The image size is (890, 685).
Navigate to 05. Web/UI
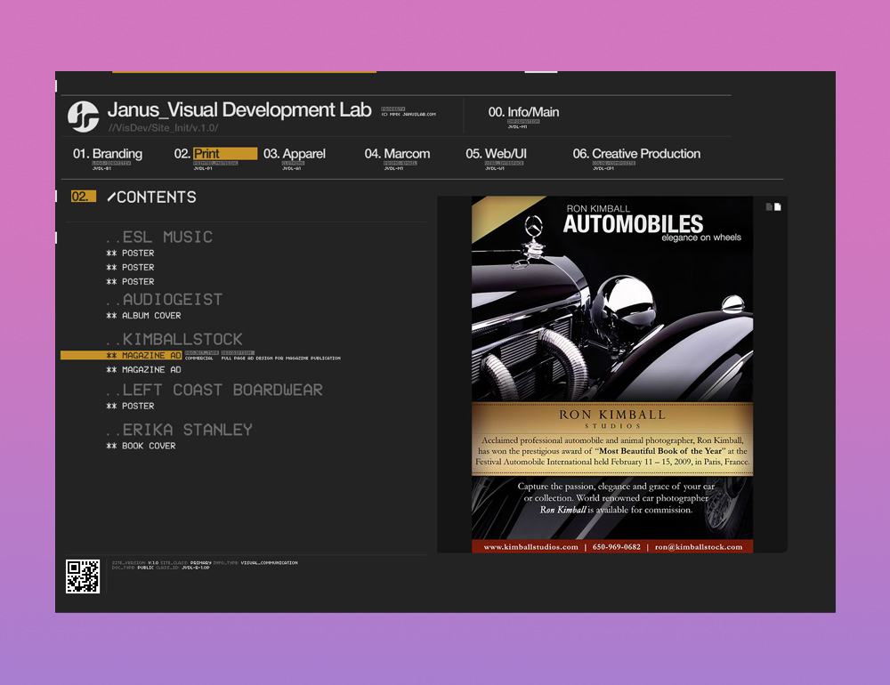(x=496, y=153)
